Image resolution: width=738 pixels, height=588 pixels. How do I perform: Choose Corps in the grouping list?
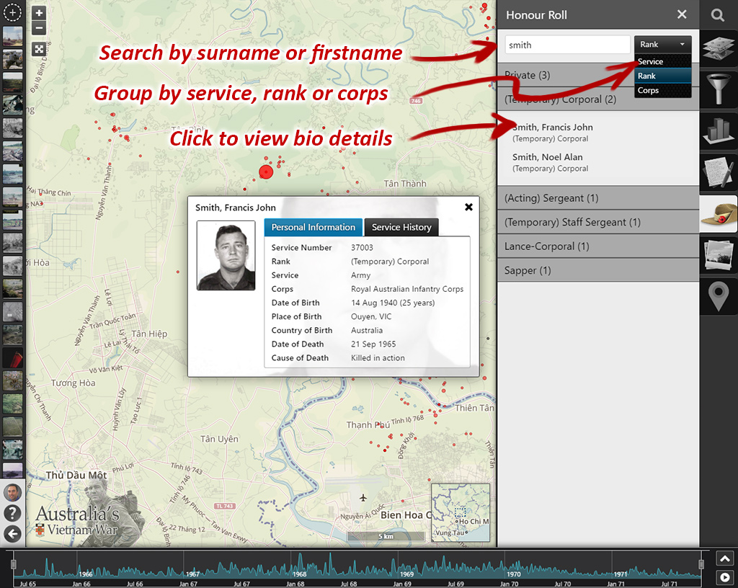(649, 91)
